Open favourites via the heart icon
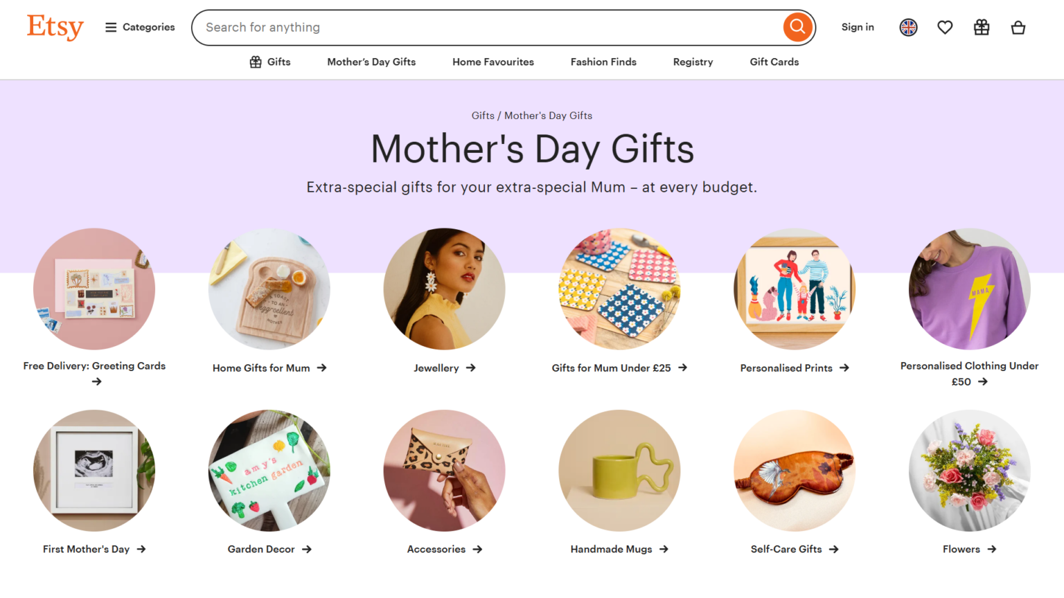Viewport: 1064px width, 598px height. (x=945, y=28)
